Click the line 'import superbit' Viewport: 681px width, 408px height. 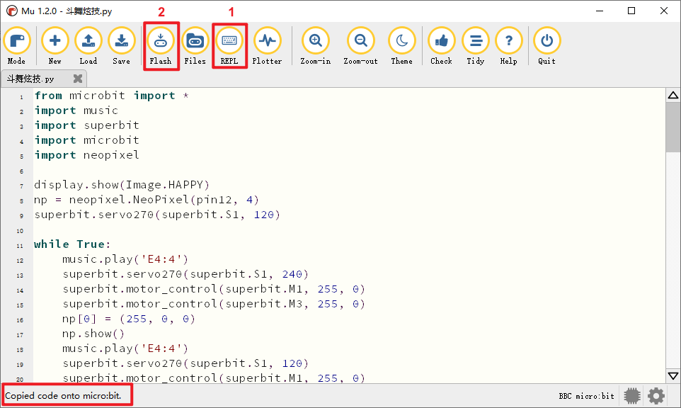87,125
